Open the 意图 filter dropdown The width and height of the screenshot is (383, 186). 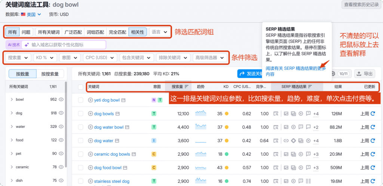tap(70, 58)
